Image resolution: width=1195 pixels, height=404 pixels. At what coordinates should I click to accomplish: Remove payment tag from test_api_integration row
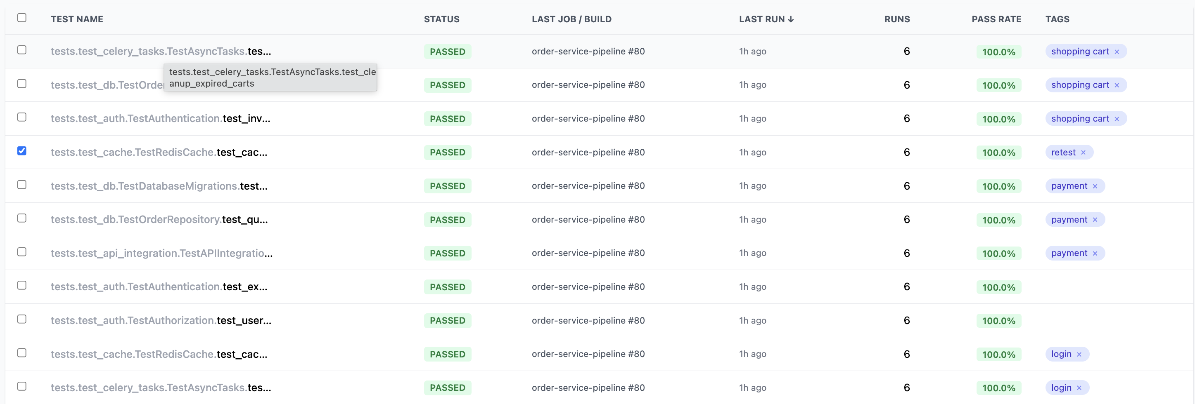[1095, 254]
